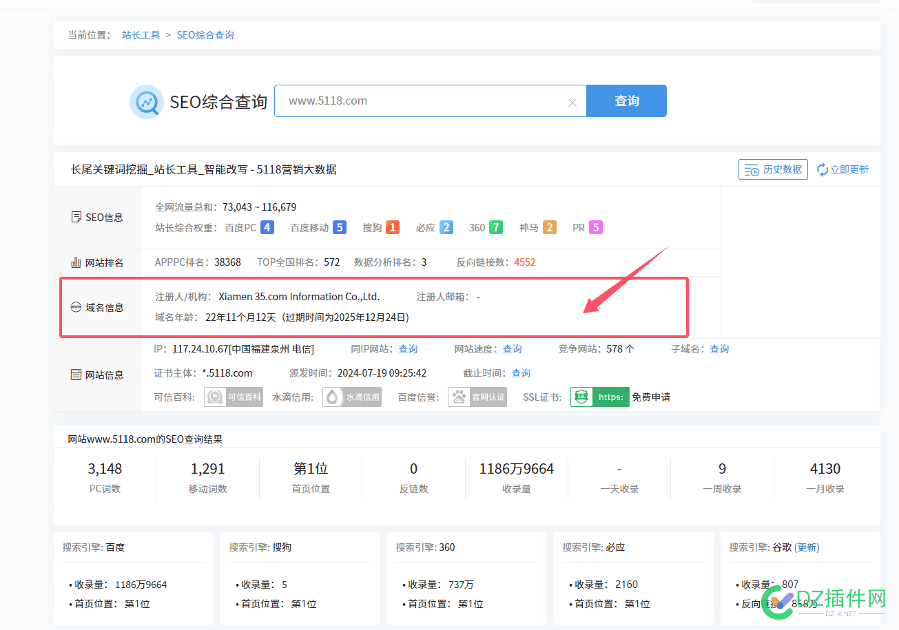Click APPPC排名 value 38368
Image resolution: width=899 pixels, height=630 pixels.
(x=227, y=262)
